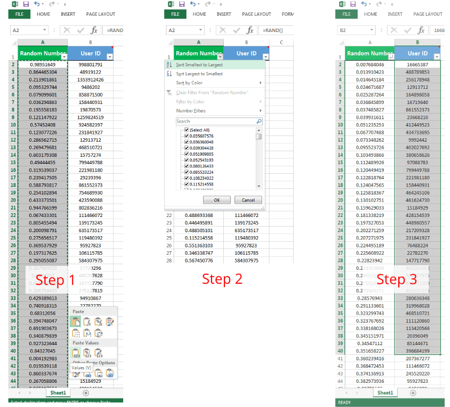Uncheck filter value 0.039304428
Screen dimensions: 450x407
coord(187,148)
